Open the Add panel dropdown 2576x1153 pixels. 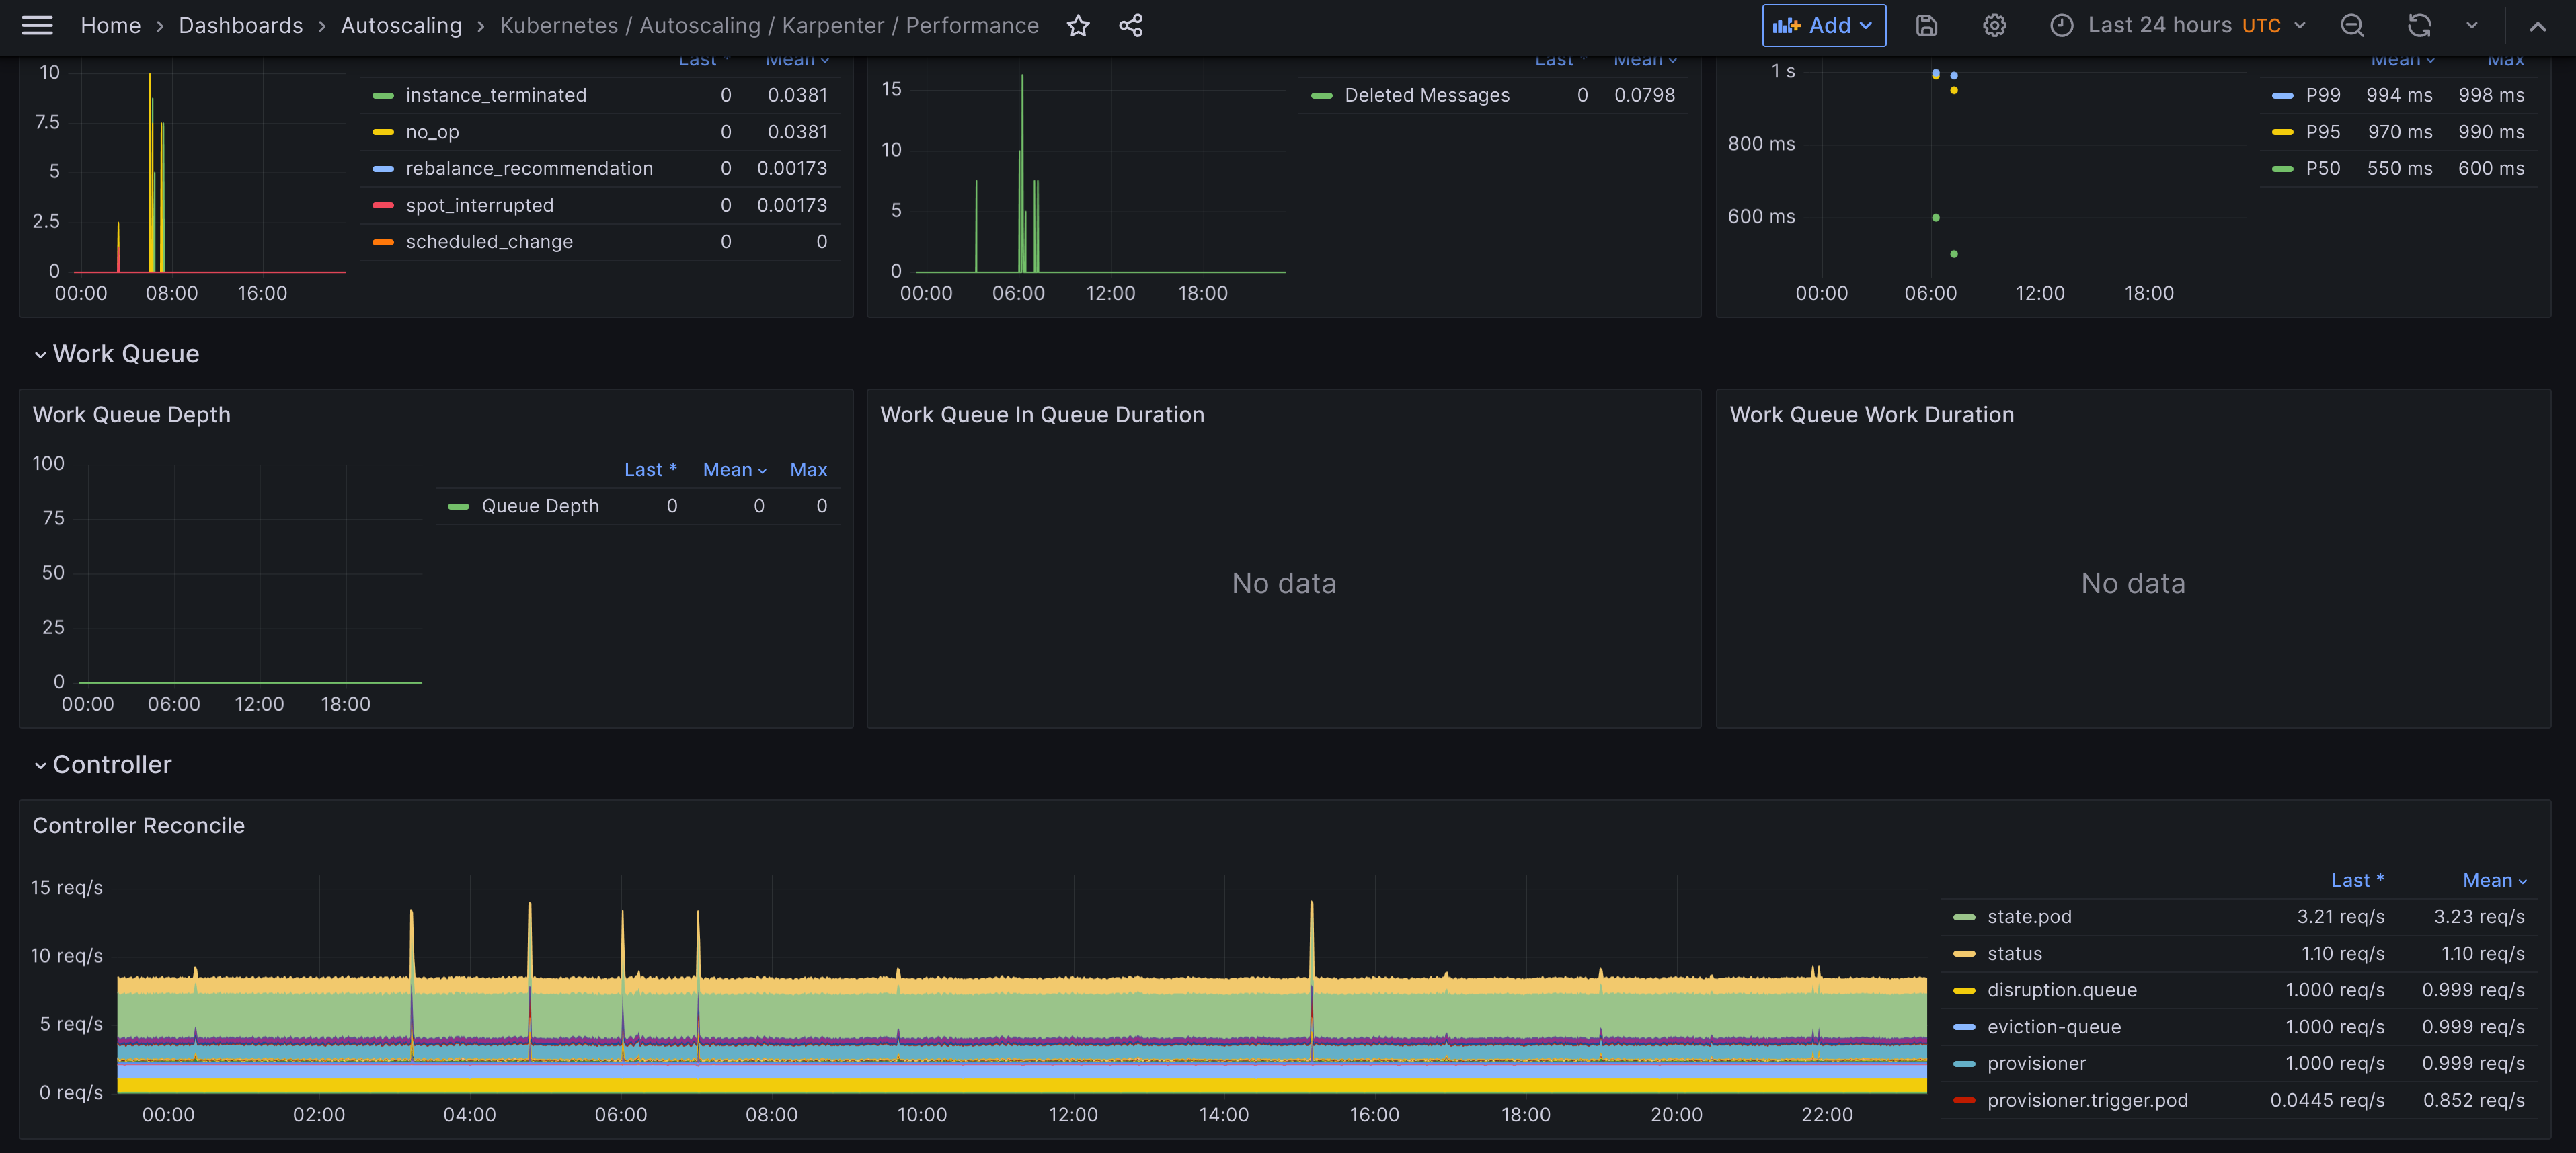(1823, 25)
